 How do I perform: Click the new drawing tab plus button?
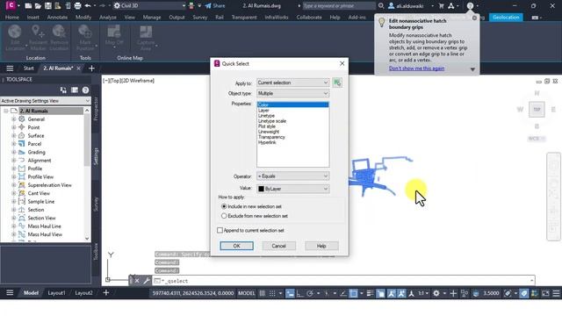coord(91,68)
